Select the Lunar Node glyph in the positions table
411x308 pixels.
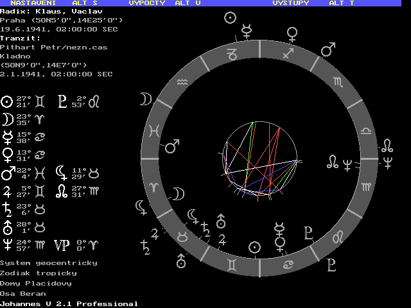coord(62,191)
